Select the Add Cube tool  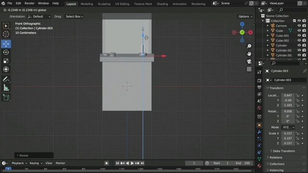pos(6,98)
